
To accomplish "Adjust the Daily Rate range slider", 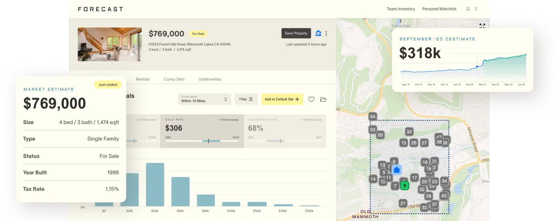I will [208, 141].
